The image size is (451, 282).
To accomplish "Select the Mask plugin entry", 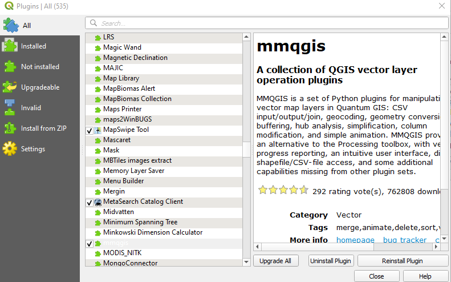I will tap(164, 150).
